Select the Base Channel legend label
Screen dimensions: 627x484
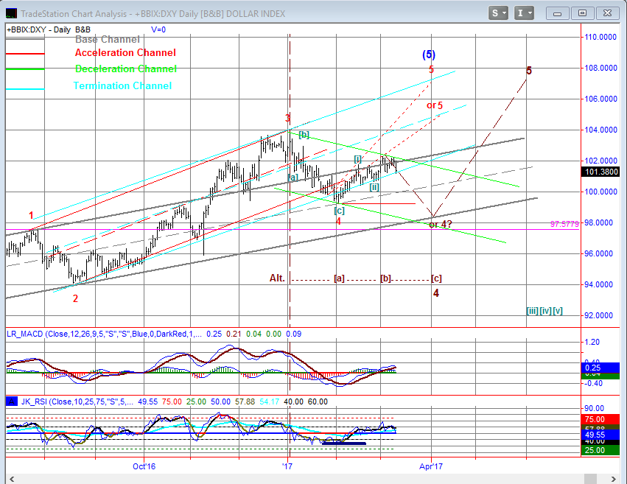pyautogui.click(x=107, y=39)
